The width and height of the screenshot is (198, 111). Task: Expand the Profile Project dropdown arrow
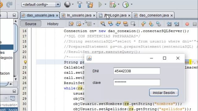click(x=131, y=4)
